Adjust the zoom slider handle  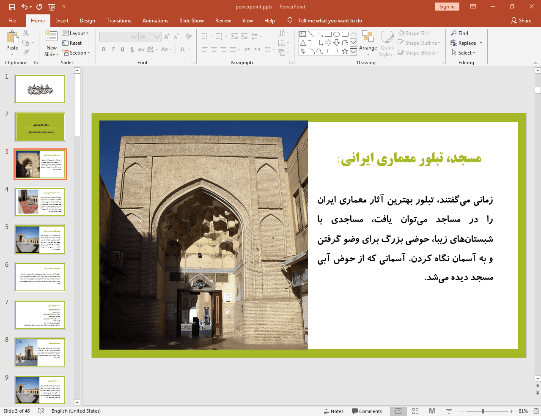point(483,411)
